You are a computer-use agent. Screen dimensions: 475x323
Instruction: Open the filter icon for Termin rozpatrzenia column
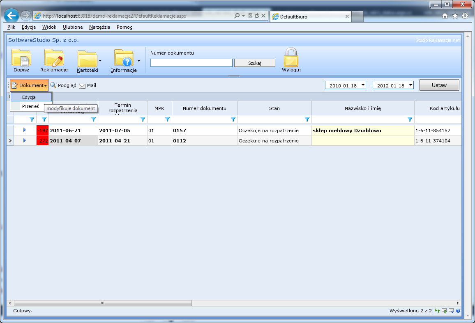[x=143, y=119]
